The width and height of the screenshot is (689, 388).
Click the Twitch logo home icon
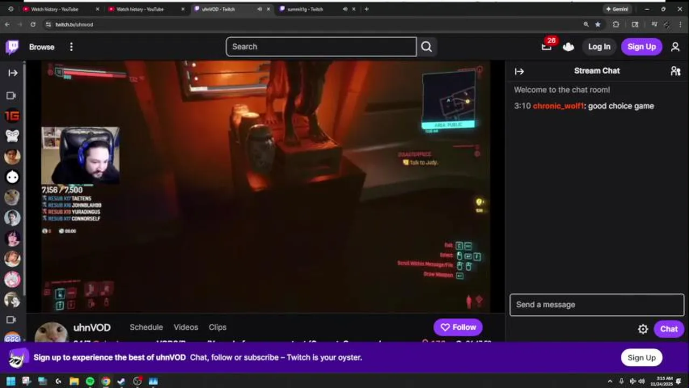click(12, 47)
